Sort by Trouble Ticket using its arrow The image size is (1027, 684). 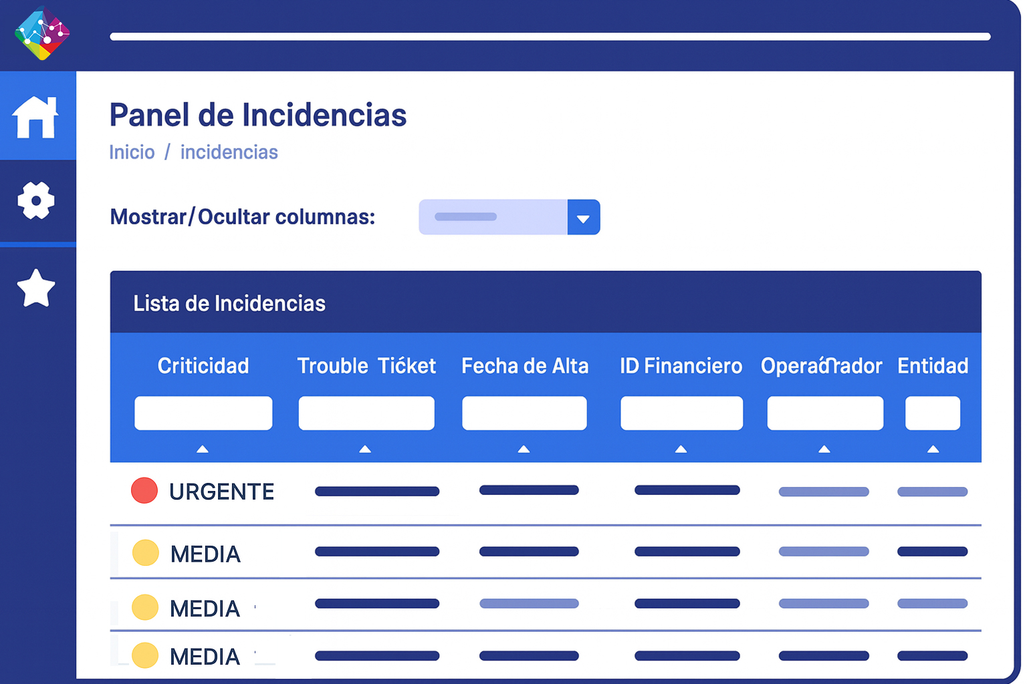click(x=365, y=449)
